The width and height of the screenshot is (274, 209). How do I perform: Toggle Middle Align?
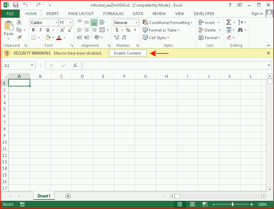pyautogui.click(x=87, y=22)
